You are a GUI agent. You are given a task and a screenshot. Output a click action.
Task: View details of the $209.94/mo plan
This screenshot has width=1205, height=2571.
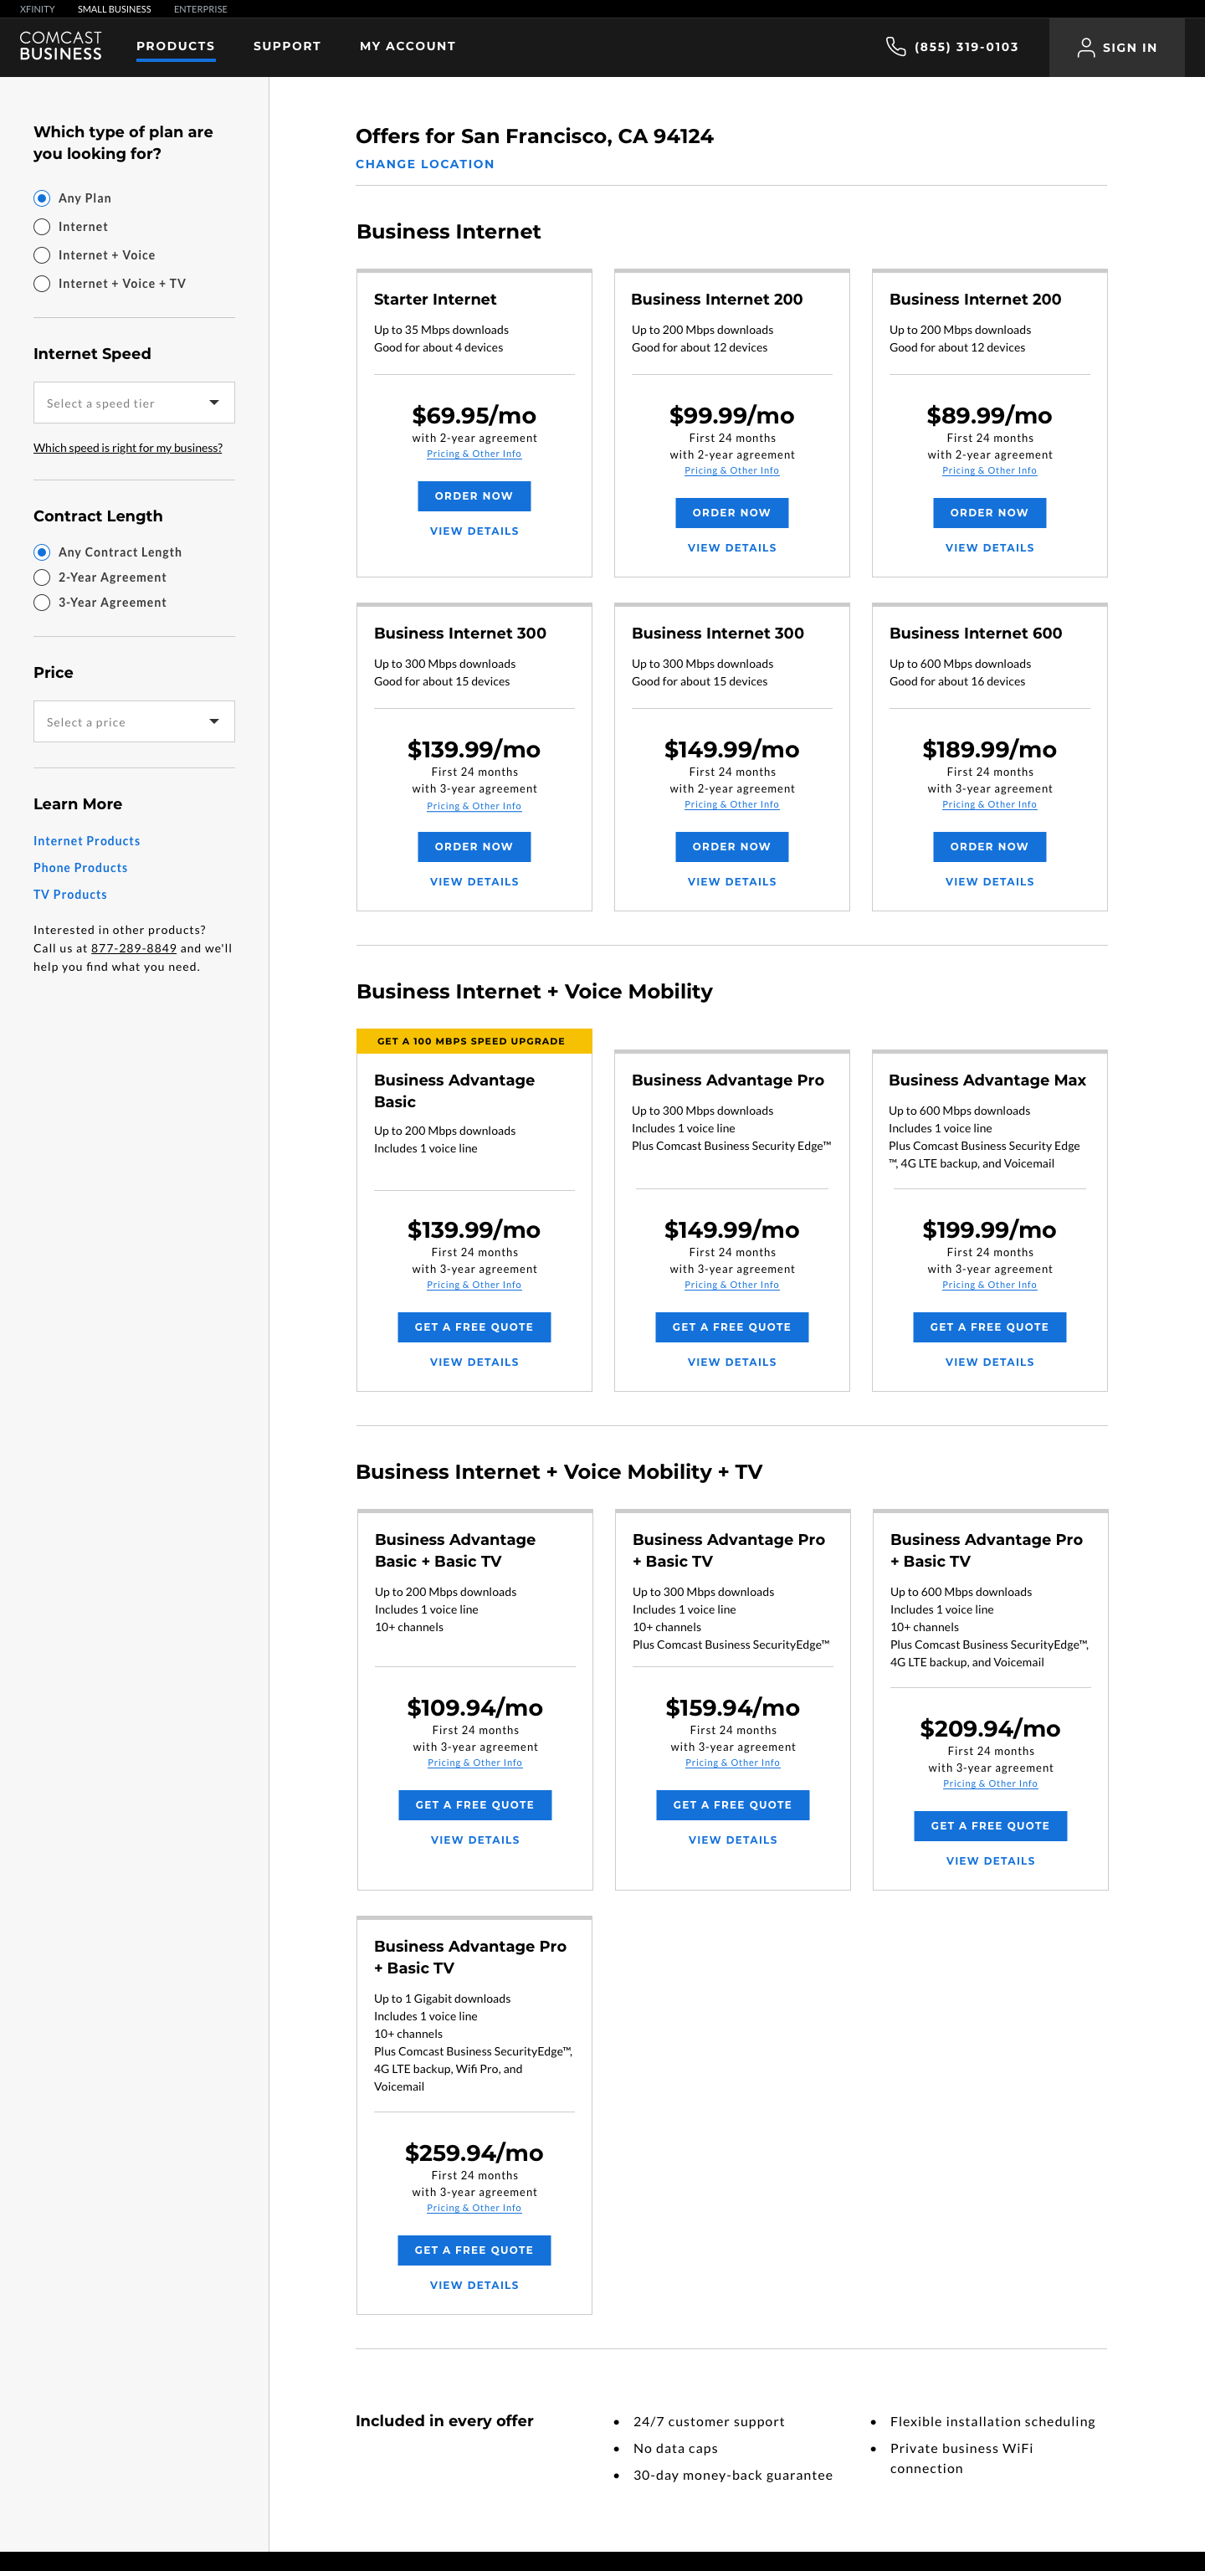[x=990, y=1860]
